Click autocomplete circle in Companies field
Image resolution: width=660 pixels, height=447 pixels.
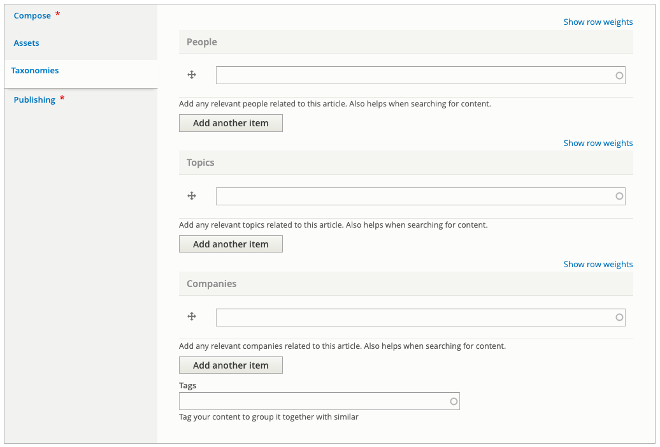pos(619,318)
